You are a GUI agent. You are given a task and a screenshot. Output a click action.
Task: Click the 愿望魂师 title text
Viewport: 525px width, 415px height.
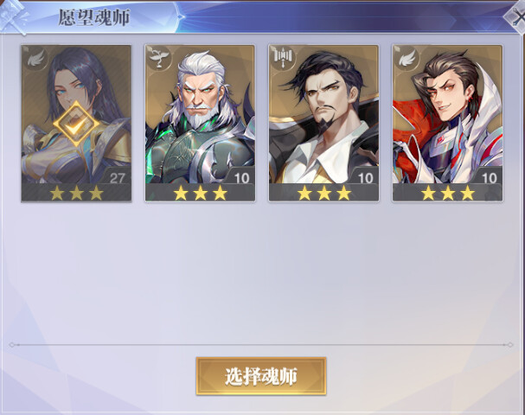94,17
